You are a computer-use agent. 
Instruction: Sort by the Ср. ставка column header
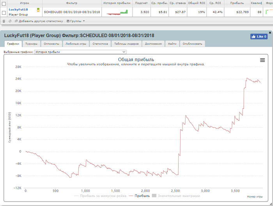tap(177, 3)
